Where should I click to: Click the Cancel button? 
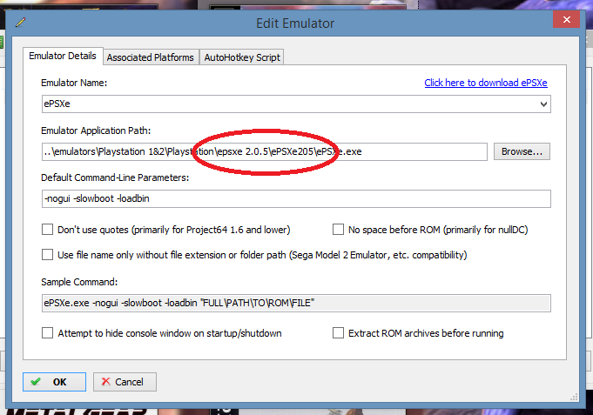pyautogui.click(x=125, y=382)
